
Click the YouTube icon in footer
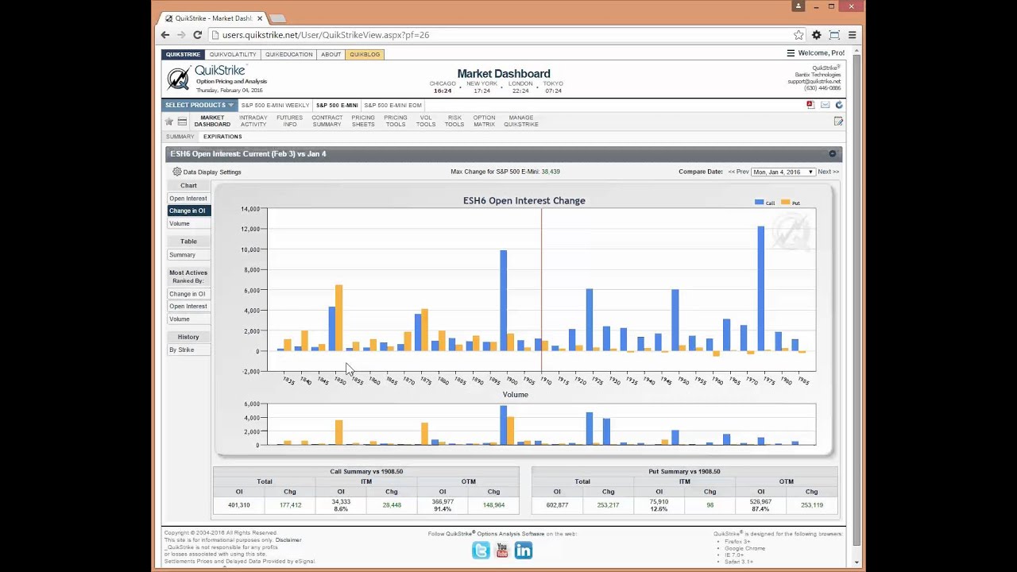tap(502, 550)
